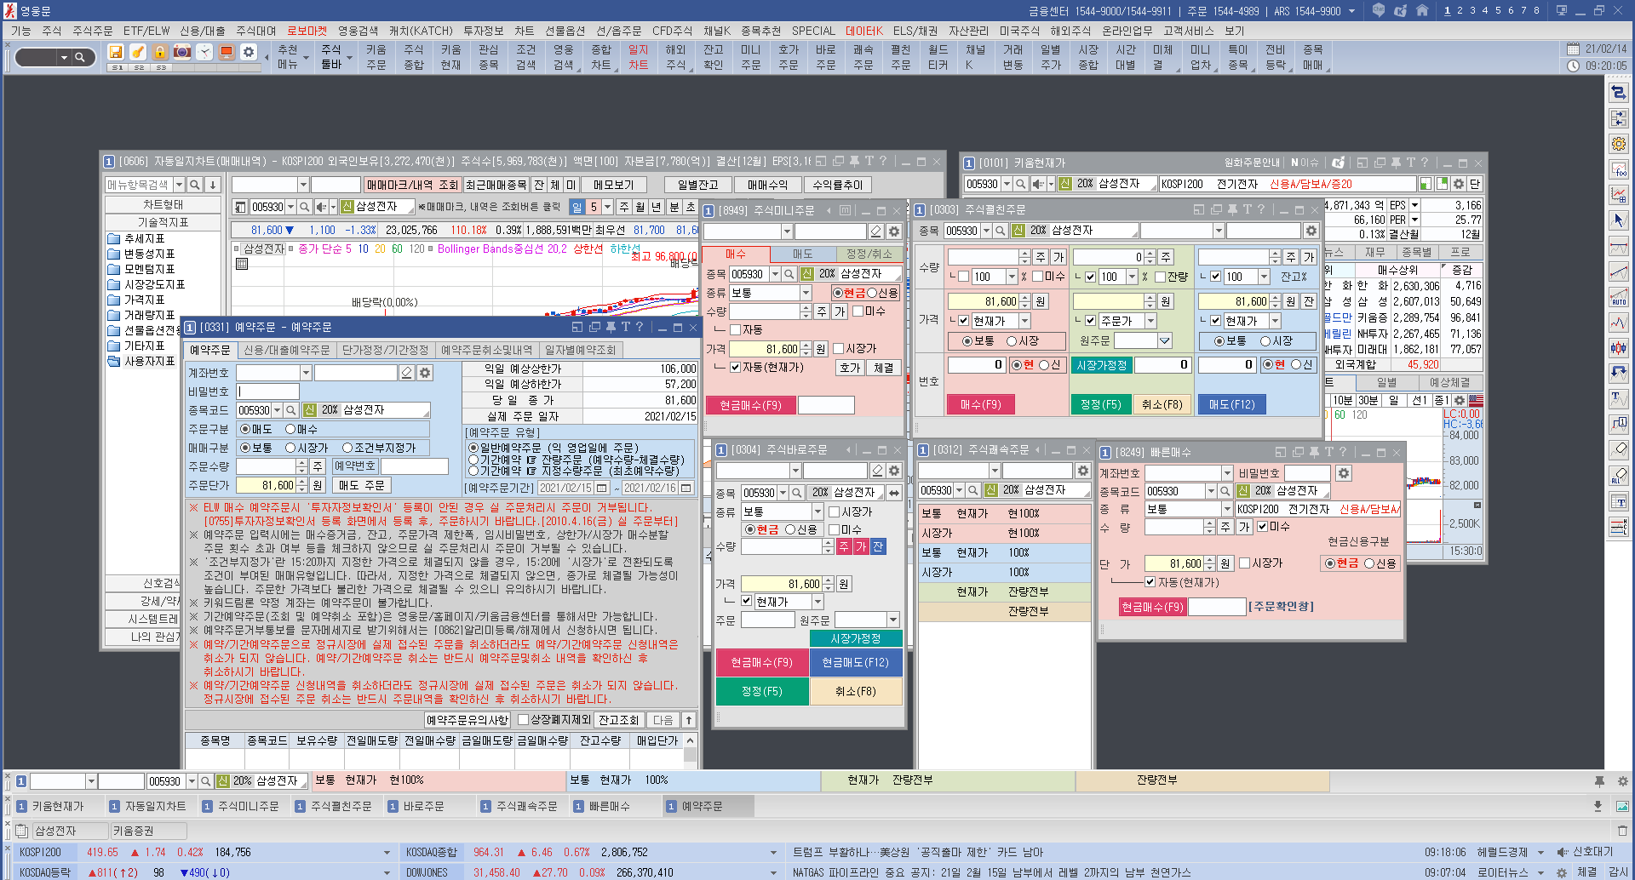Toggle 자동(현재가) checkbox in 빠른매수
This screenshot has width=1635, height=880.
coord(1150,582)
